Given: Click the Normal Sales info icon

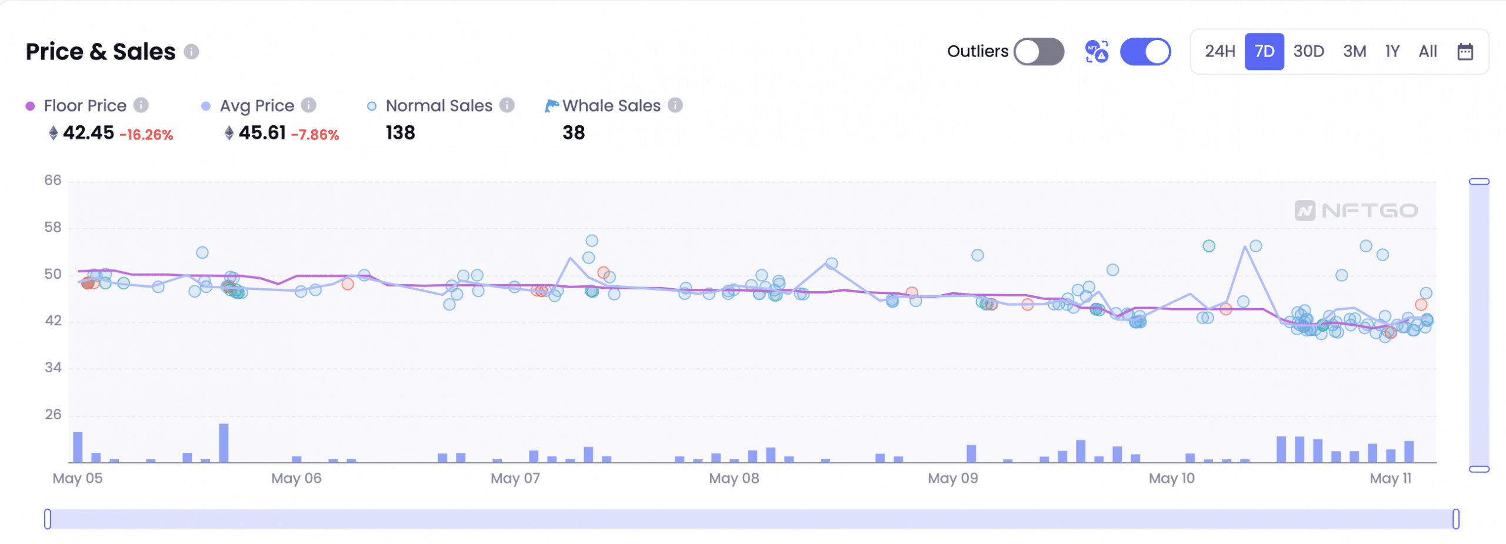Looking at the screenshot, I should [x=507, y=105].
